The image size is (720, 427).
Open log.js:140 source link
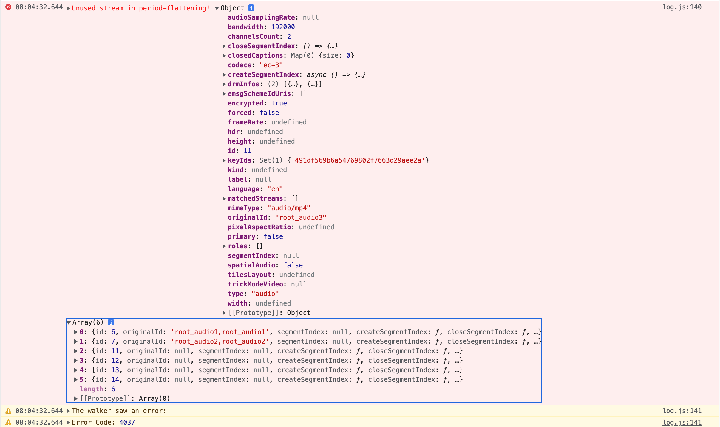[x=682, y=7]
